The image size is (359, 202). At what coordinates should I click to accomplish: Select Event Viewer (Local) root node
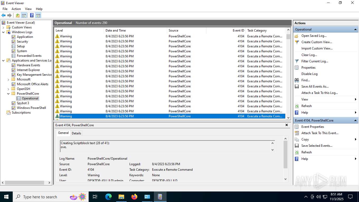point(21,23)
